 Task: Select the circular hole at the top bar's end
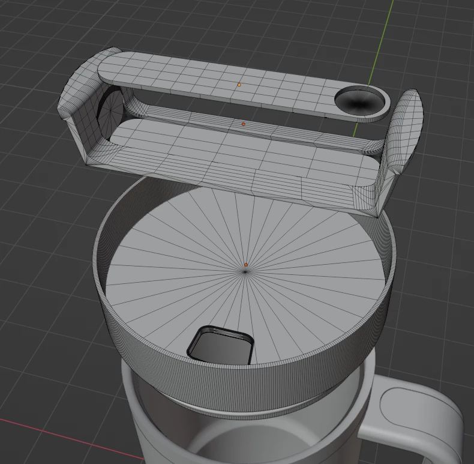tap(359, 101)
